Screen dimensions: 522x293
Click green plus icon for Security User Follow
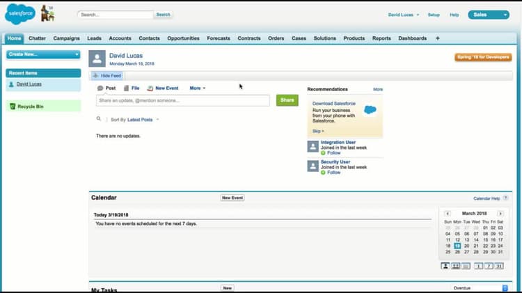(323, 173)
